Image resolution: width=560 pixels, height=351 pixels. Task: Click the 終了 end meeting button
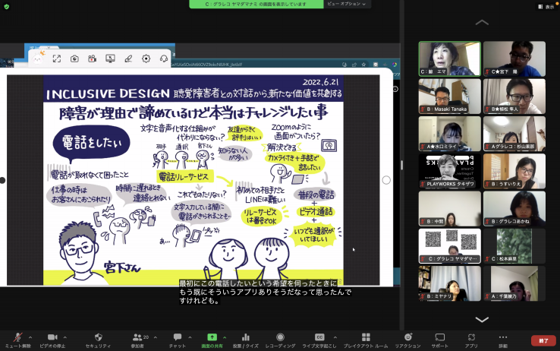pos(543,340)
